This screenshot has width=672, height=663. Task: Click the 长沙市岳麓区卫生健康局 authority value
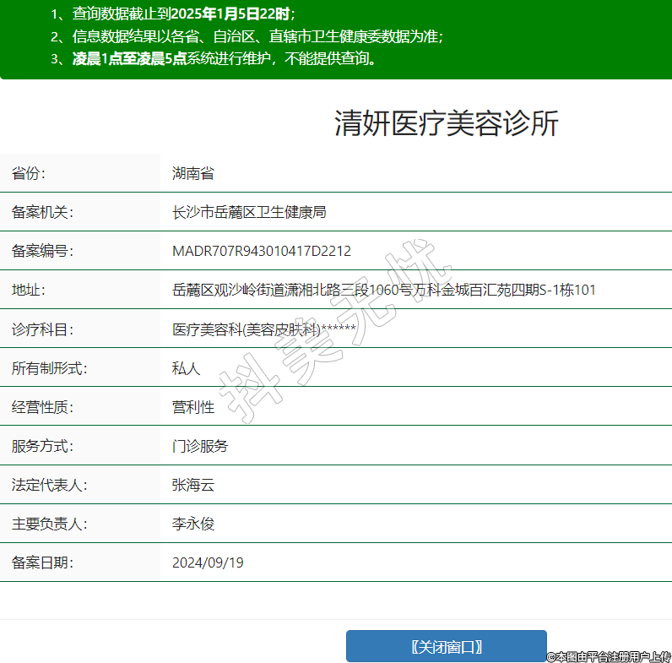[248, 212]
